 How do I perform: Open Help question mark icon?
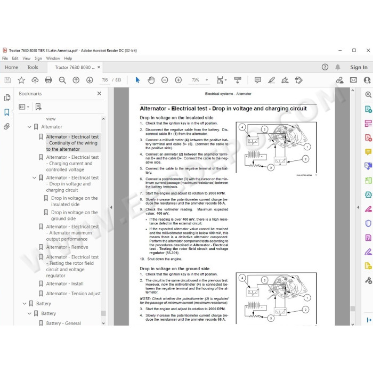click(325, 67)
